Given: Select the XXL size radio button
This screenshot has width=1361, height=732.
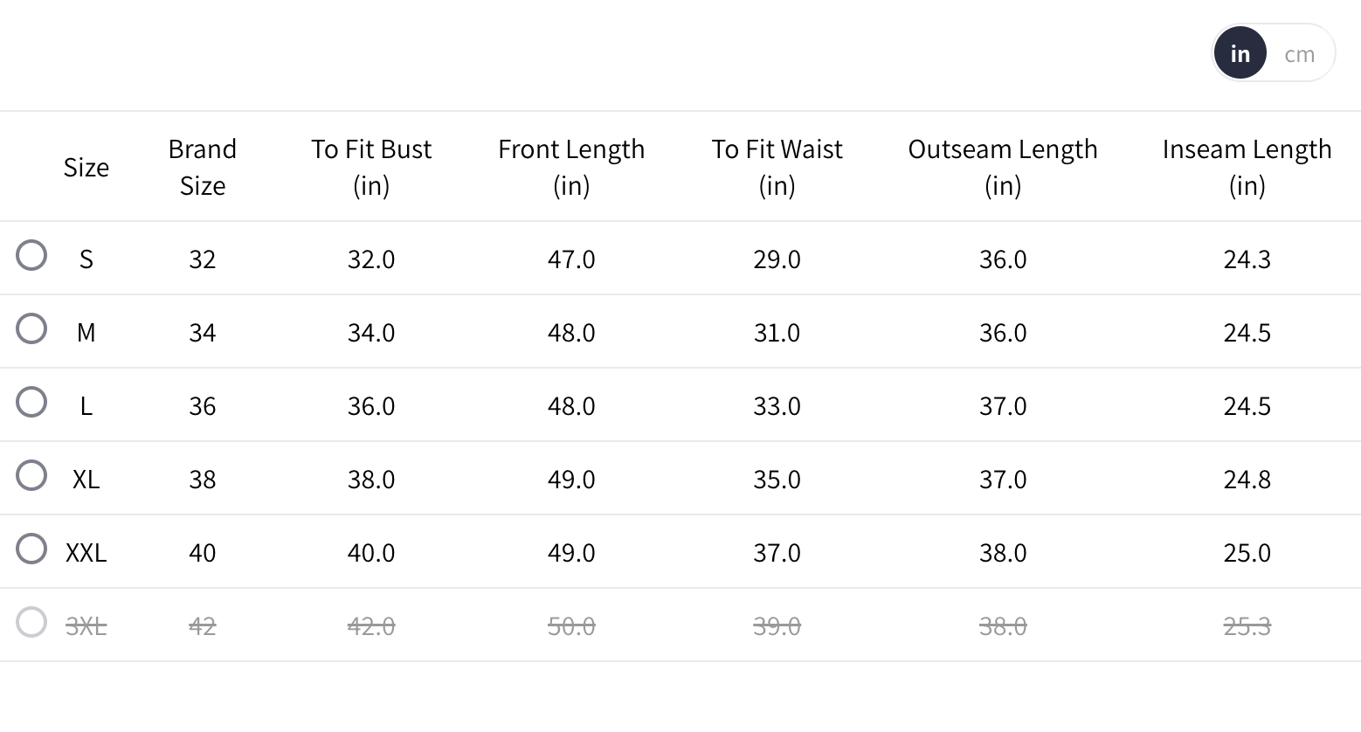Looking at the screenshot, I should click(31, 549).
